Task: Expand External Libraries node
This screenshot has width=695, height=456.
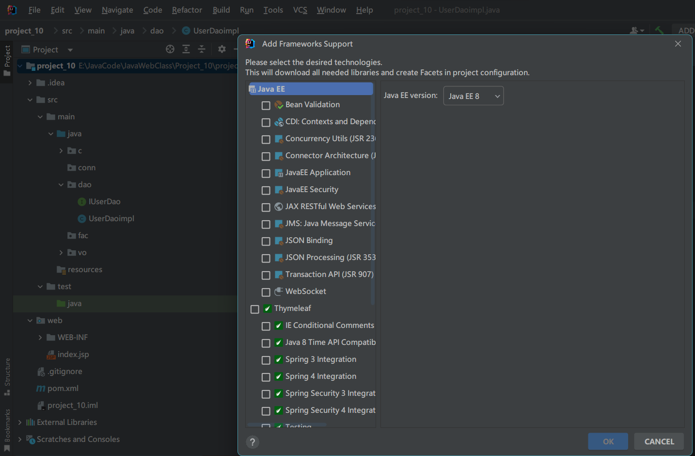Action: pyautogui.click(x=20, y=422)
